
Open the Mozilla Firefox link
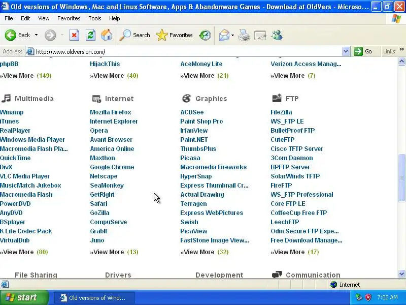(x=111, y=112)
